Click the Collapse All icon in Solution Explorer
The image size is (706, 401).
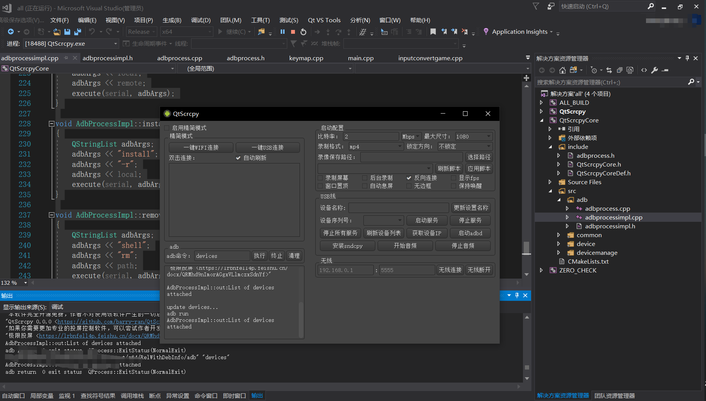click(619, 70)
